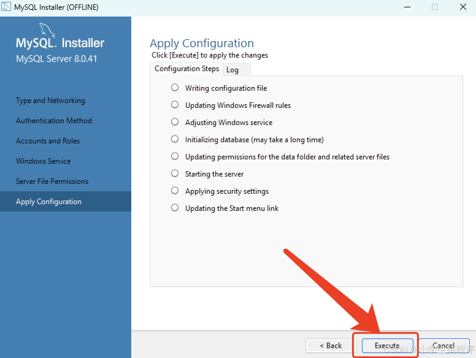Select the Updating Windows Firewall rules indicator
Image resolution: width=476 pixels, height=358 pixels.
click(x=175, y=105)
